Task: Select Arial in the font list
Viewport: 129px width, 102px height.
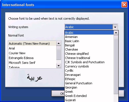Action: point(32,48)
